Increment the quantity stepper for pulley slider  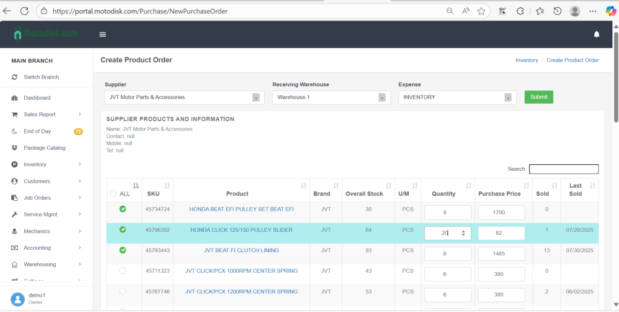click(x=463, y=231)
